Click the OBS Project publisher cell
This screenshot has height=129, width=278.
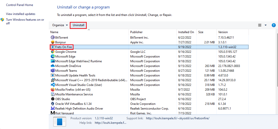tap(138, 99)
